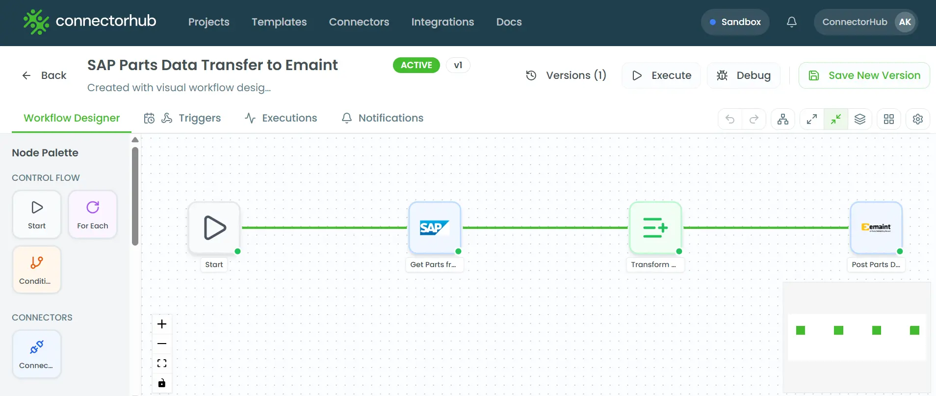Click the workflow title 'SAP Parts Data Transfer to Emaint'
The height and width of the screenshot is (396, 936).
[212, 65]
